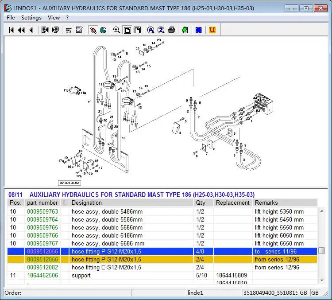Click the orange 'U' icon
The image size is (332, 300).
click(x=212, y=30)
